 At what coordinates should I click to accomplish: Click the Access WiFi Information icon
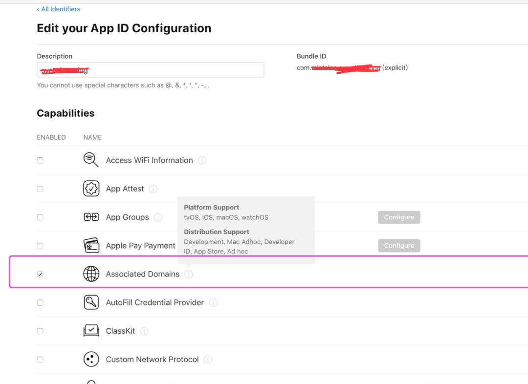click(x=91, y=160)
